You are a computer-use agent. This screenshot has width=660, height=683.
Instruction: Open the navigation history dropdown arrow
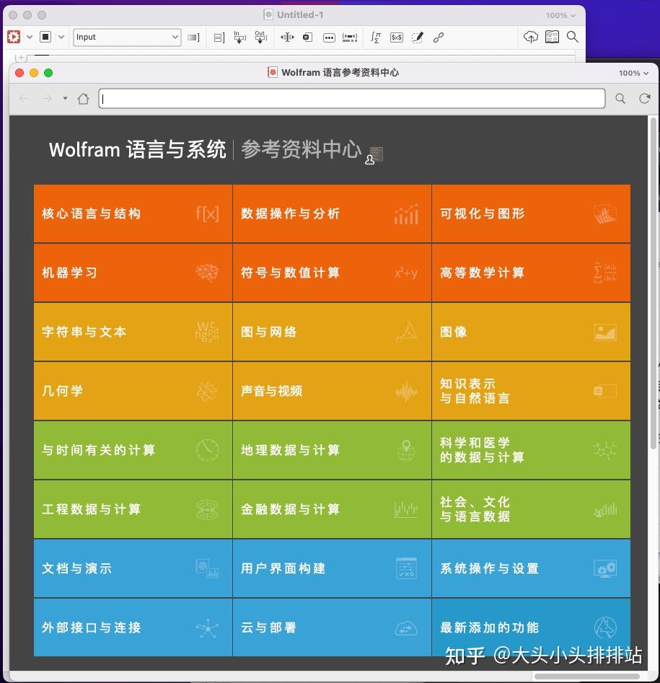tap(65, 98)
